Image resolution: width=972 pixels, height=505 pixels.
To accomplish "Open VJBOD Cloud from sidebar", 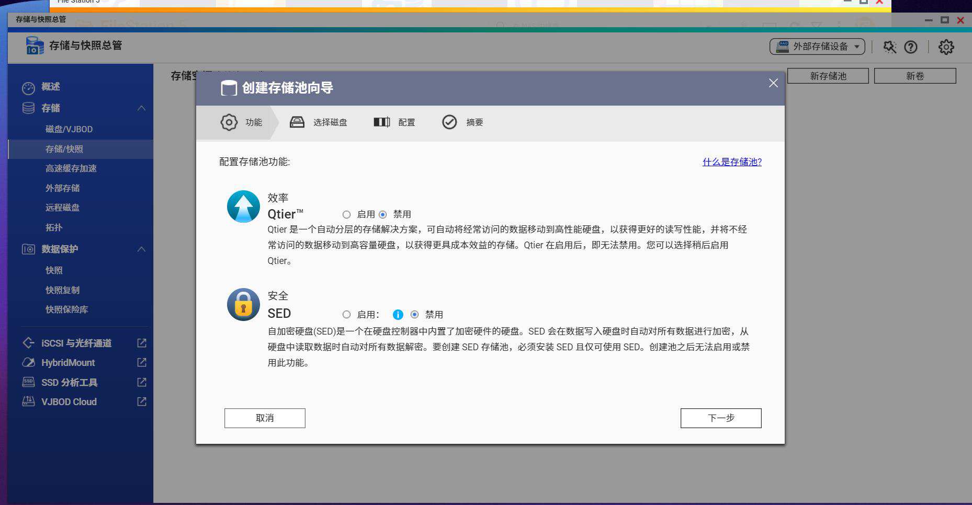I will coord(69,402).
